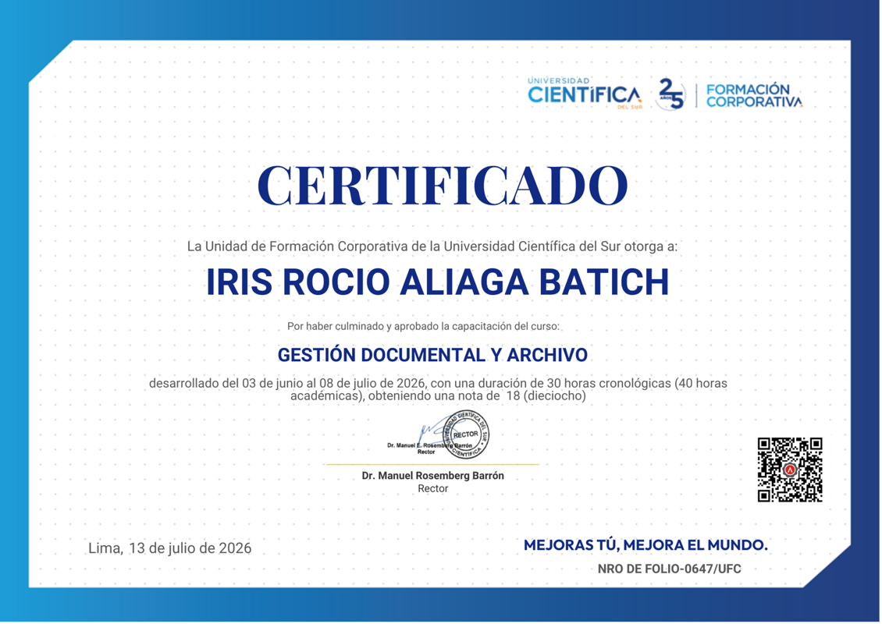Click the grade text '18 (dieciocho)'
882x624 pixels.
[x=546, y=395]
